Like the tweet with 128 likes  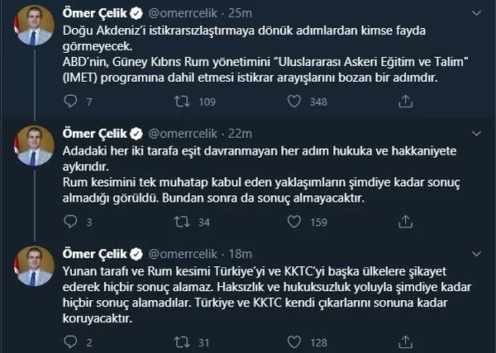(x=293, y=341)
